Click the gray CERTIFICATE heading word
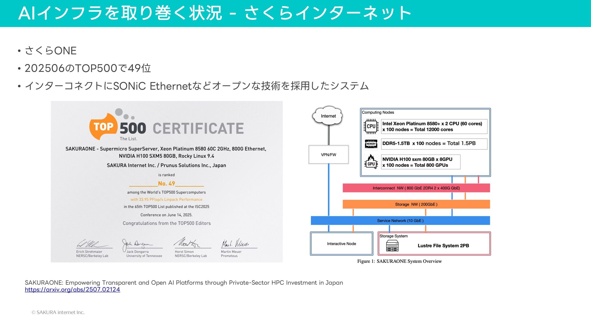The image size is (591, 332). [x=198, y=128]
